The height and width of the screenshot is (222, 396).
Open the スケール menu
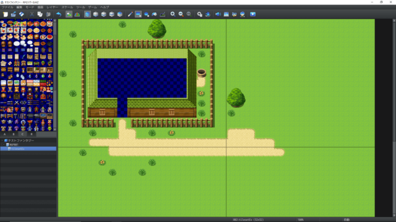[67, 7]
